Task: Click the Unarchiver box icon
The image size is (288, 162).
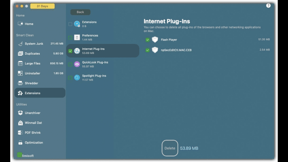Action: click(20, 113)
